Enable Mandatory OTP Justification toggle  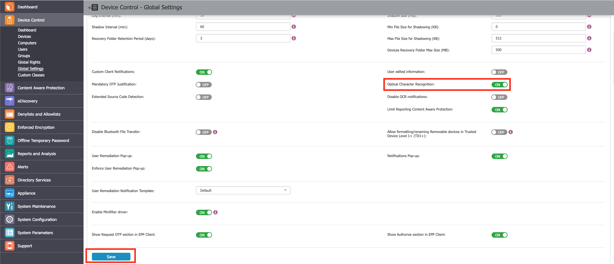pos(204,85)
